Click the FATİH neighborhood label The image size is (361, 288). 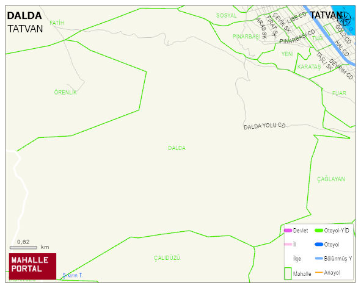pos(57,23)
